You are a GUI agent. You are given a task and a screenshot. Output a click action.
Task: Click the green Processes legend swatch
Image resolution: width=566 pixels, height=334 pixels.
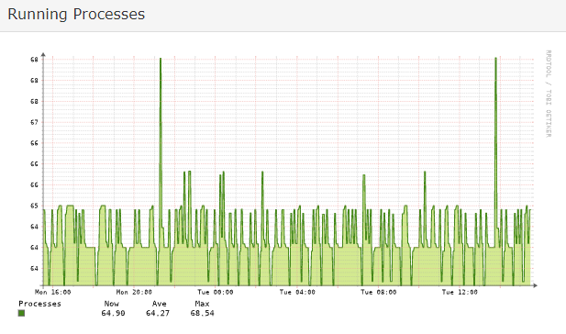pos(21,313)
